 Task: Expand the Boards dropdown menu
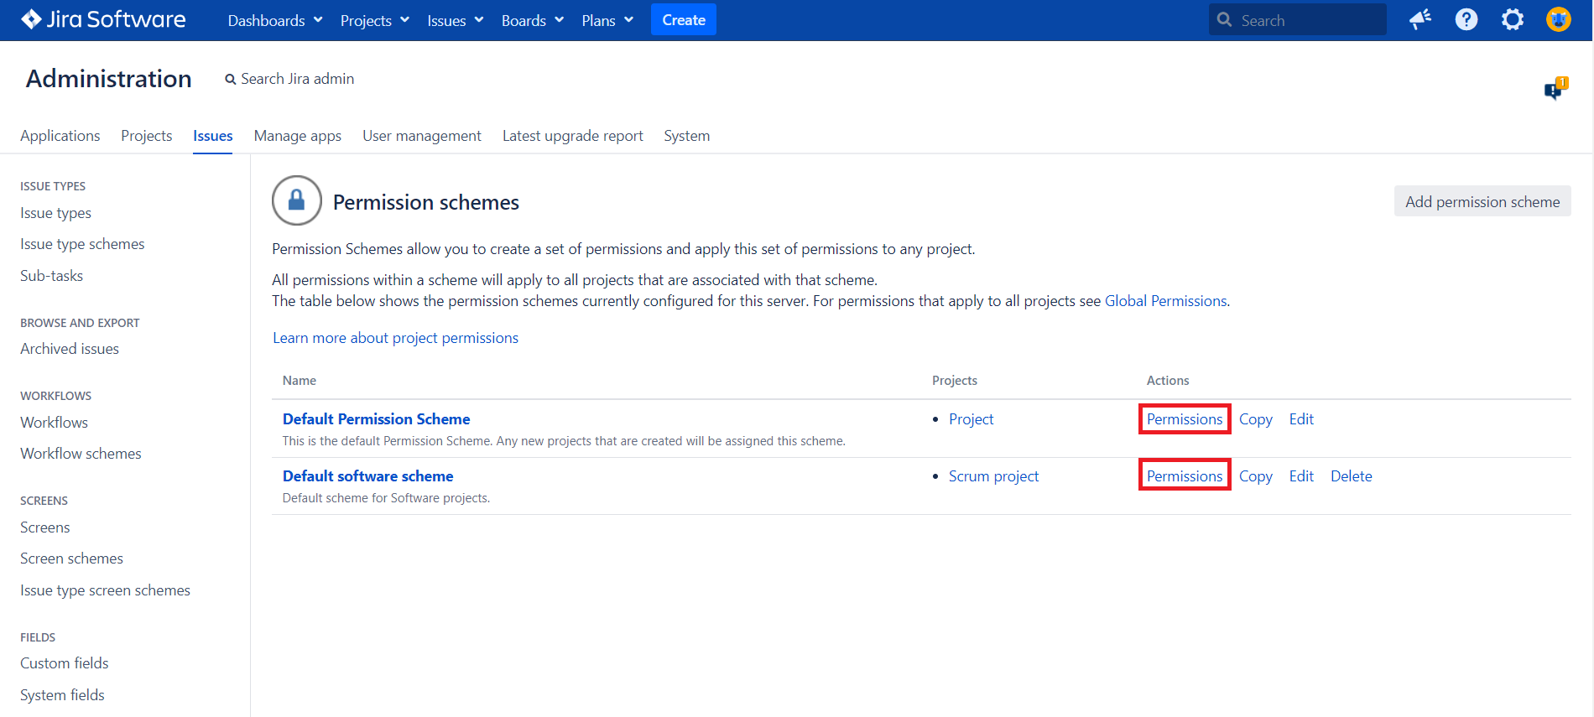532,20
